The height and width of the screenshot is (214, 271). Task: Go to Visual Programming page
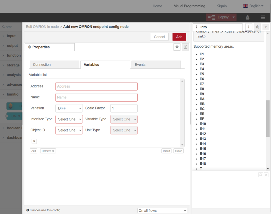(x=189, y=6)
